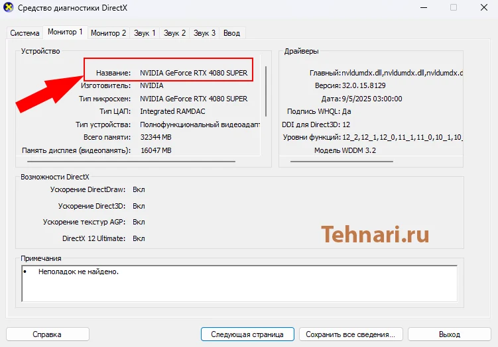Minimize the DirectX diagnostic window
Image resolution: width=498 pixels, height=347 pixels.
coord(424,7)
